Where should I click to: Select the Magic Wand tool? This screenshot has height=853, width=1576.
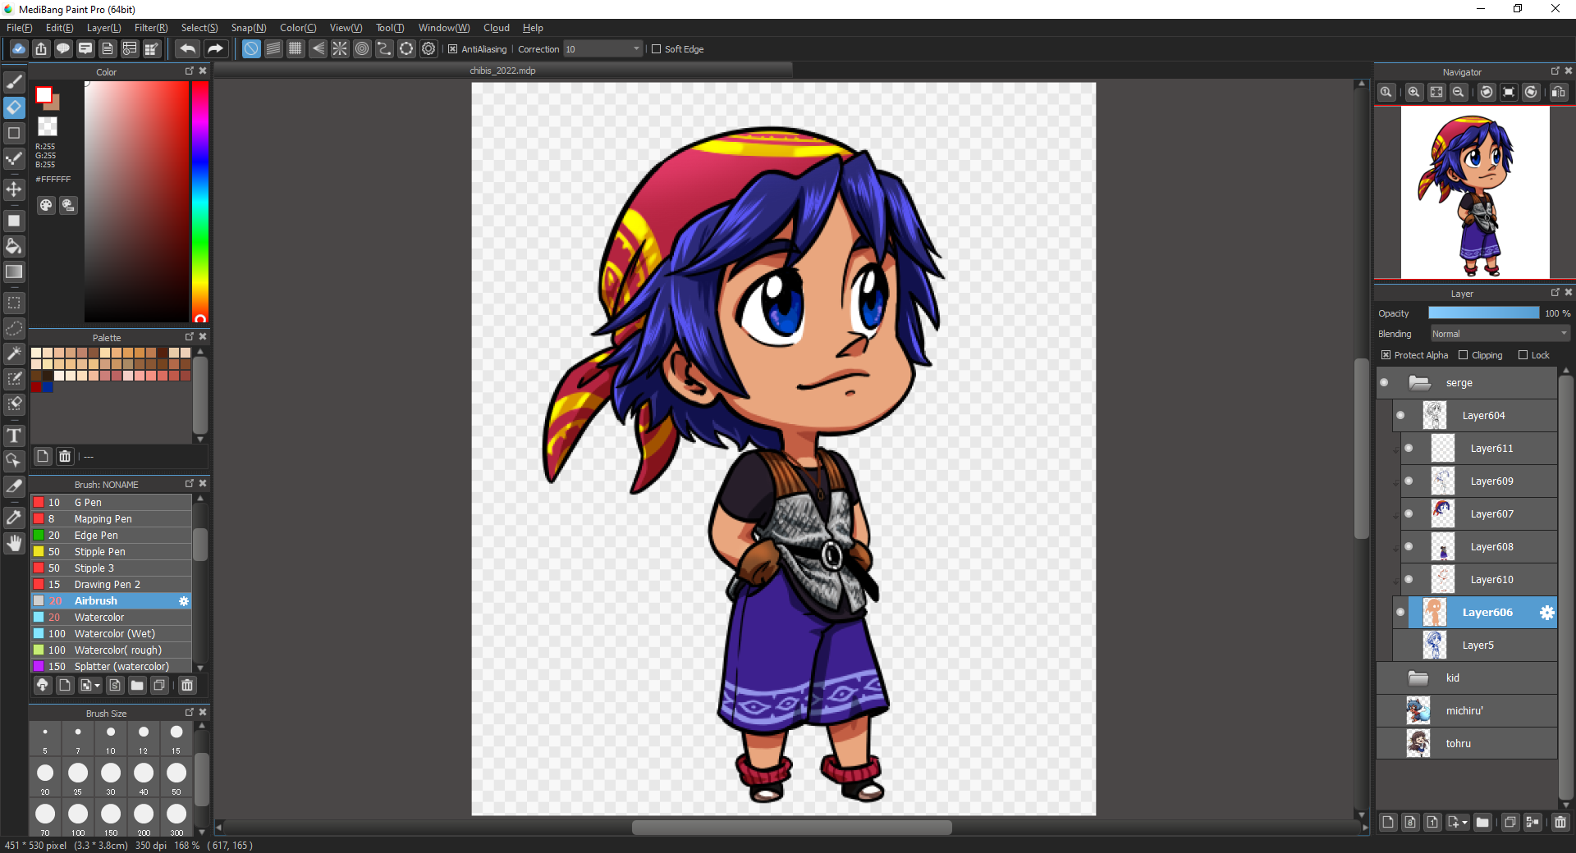click(14, 354)
